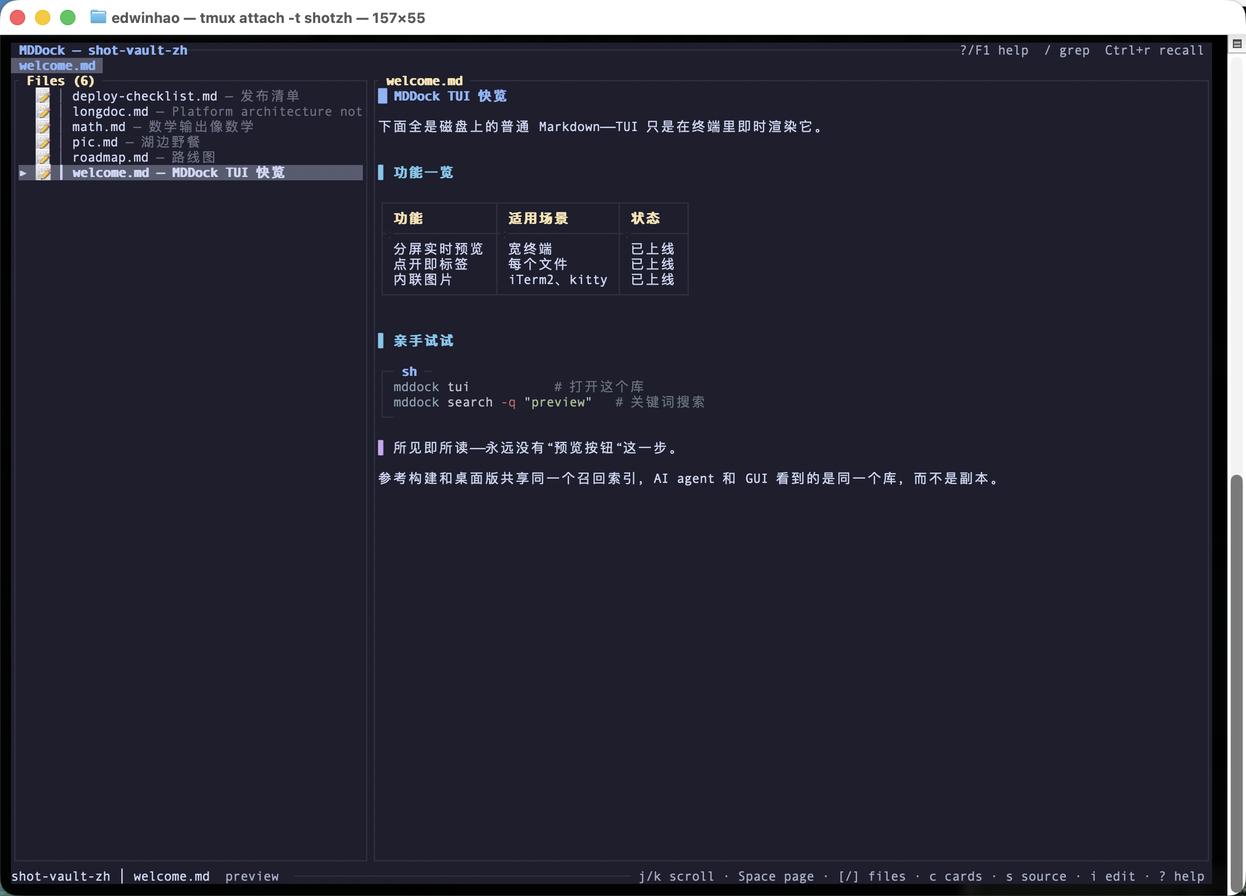Viewport: 1246px width, 896px height.
Task: Click the / grep hint
Action: pyautogui.click(x=1066, y=51)
